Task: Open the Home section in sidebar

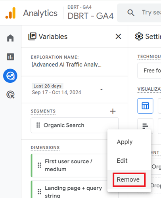Action: (x=10, y=38)
